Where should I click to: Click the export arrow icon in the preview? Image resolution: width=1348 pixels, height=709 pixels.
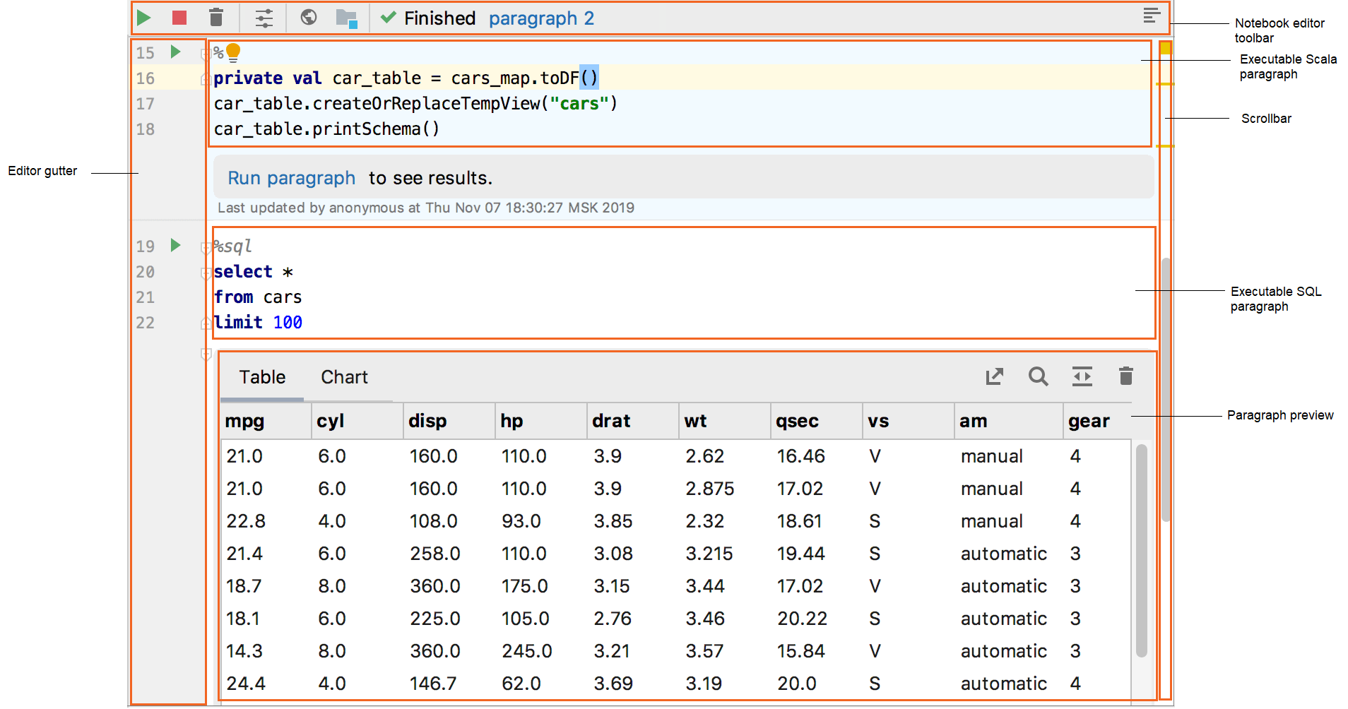pos(995,376)
